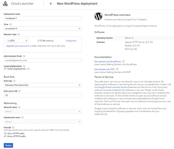Open help icon after Install phpMyAdmin checkbox label

coord(28,69)
